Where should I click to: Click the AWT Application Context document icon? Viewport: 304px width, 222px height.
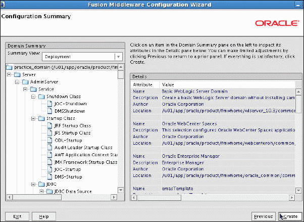tap(50, 155)
